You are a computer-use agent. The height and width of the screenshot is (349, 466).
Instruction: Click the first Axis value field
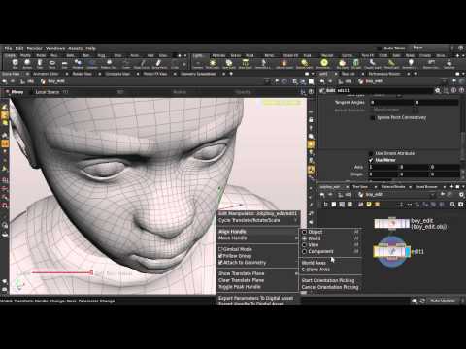[384, 167]
